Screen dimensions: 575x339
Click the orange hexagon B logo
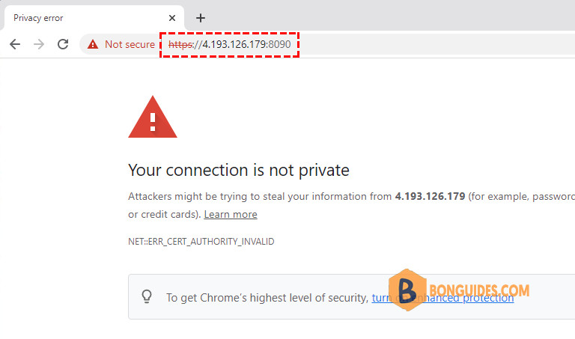click(407, 290)
